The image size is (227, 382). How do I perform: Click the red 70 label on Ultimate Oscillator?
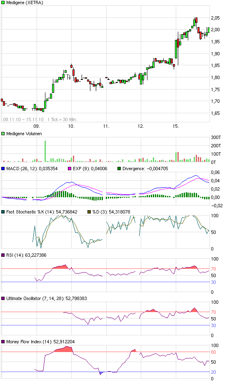[x=213, y=312]
